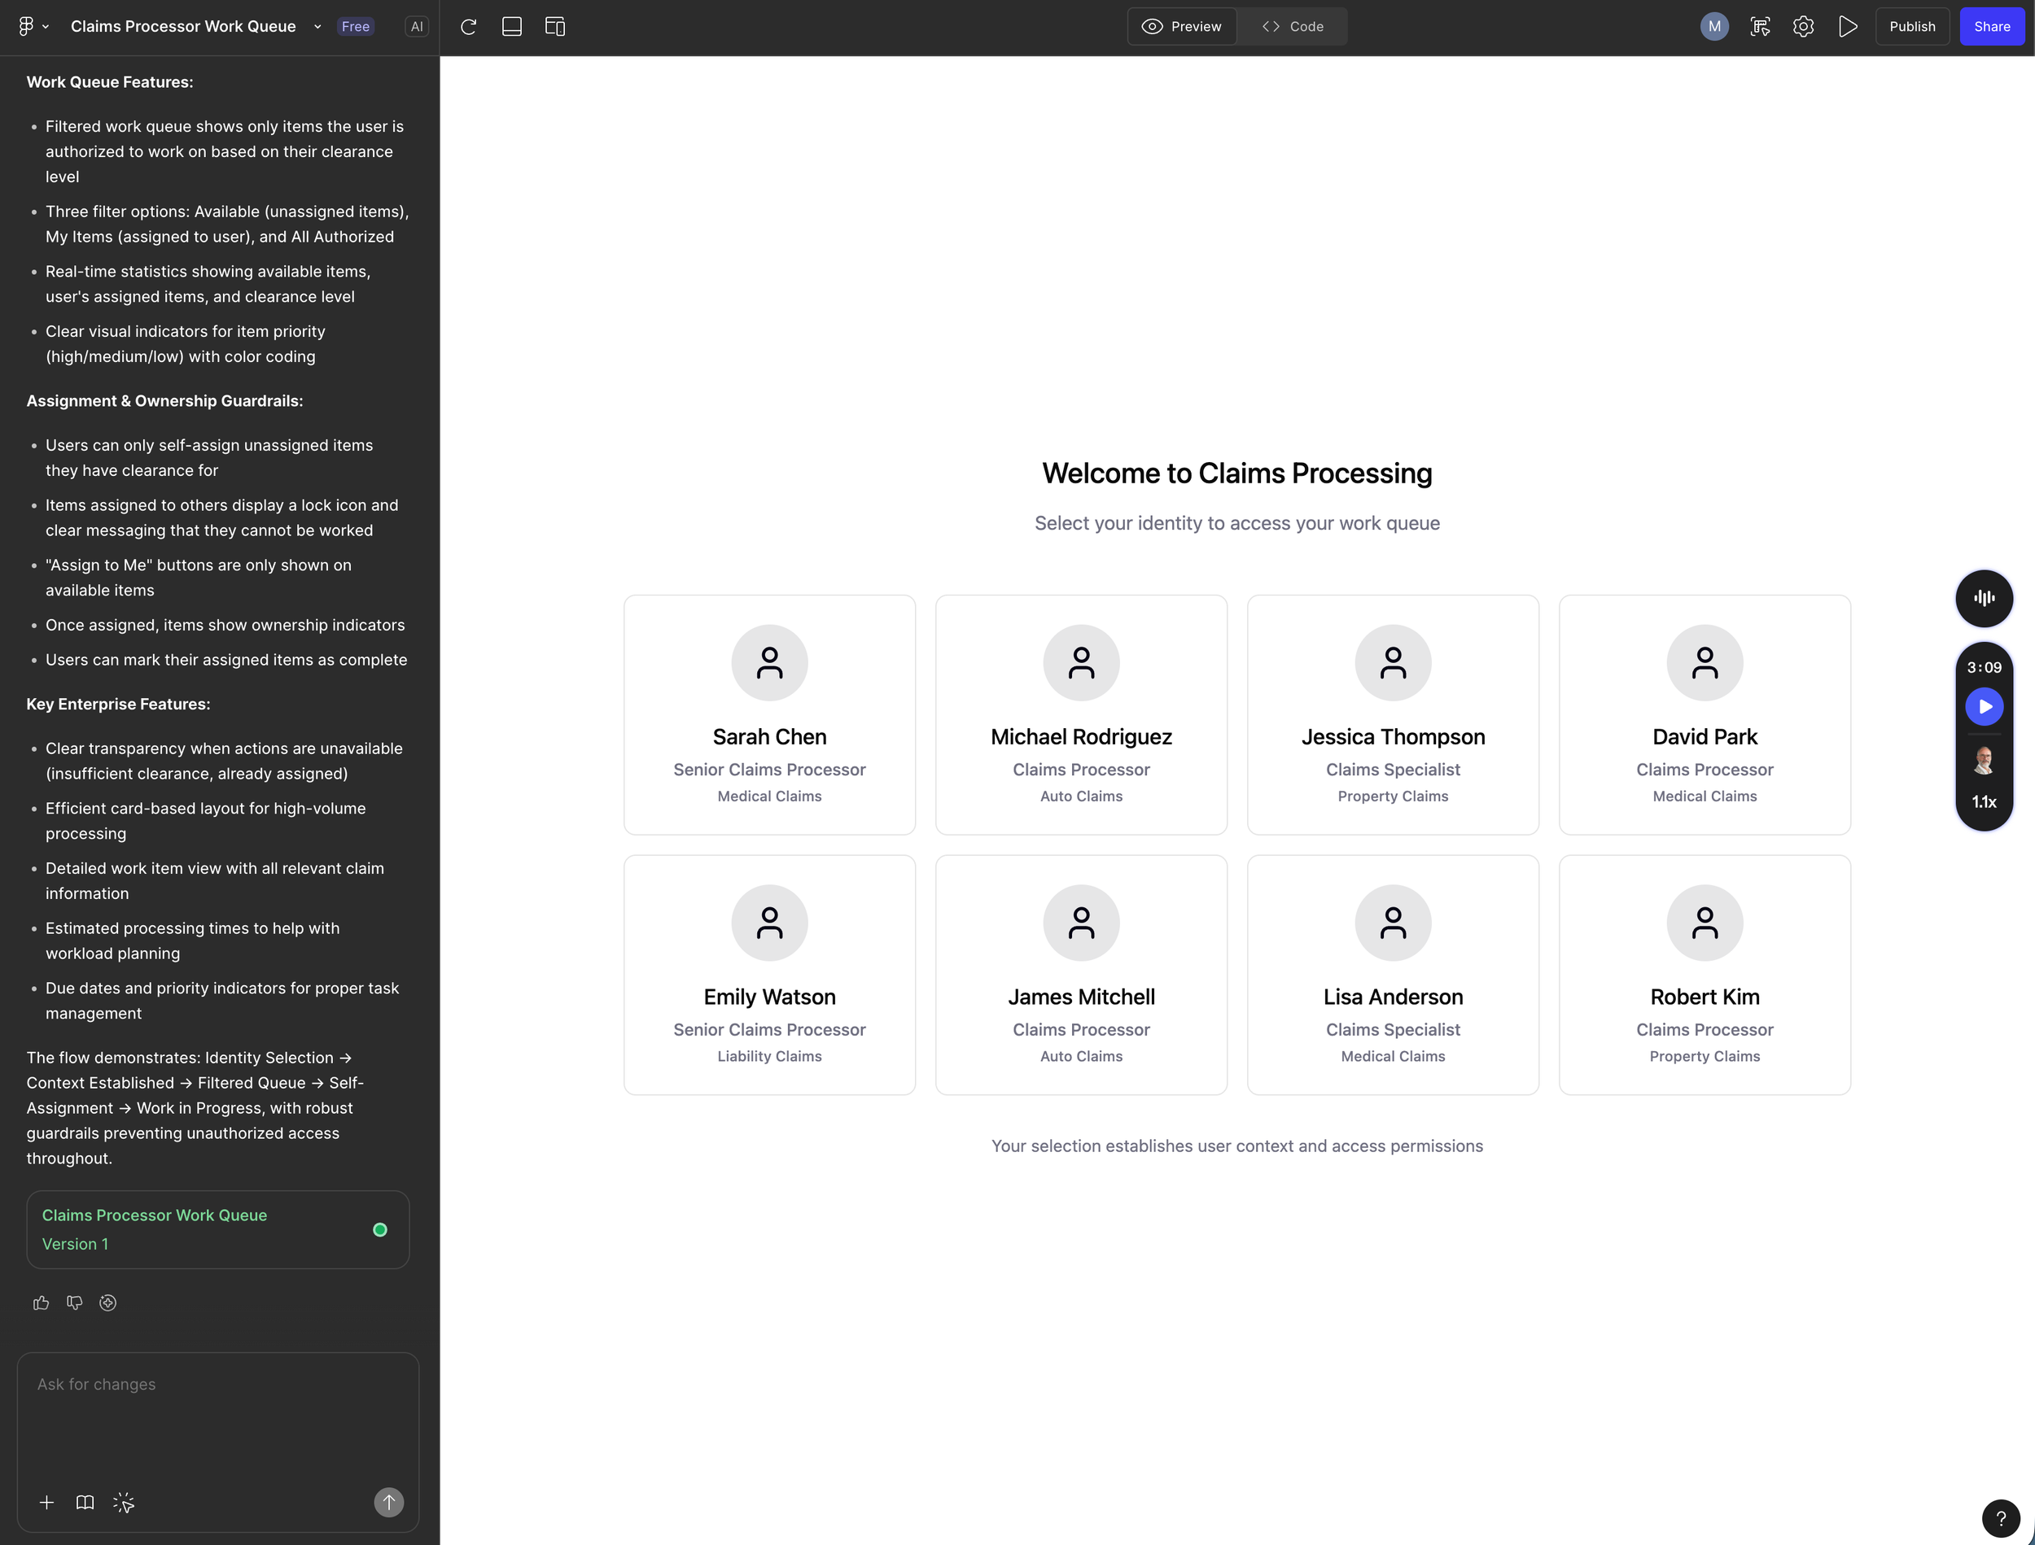Click the blue Share button
The image size is (2035, 1545).
coord(1992,27)
